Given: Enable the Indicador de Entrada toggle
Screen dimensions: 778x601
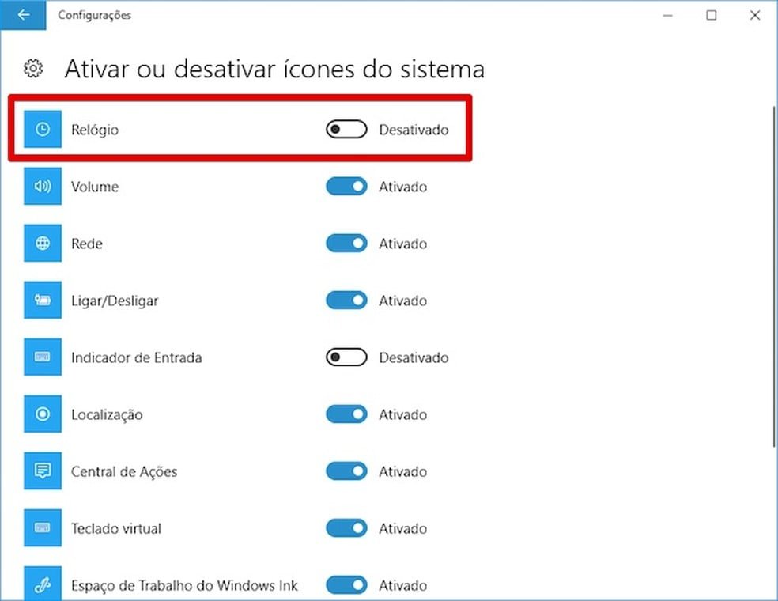Looking at the screenshot, I should (x=346, y=357).
